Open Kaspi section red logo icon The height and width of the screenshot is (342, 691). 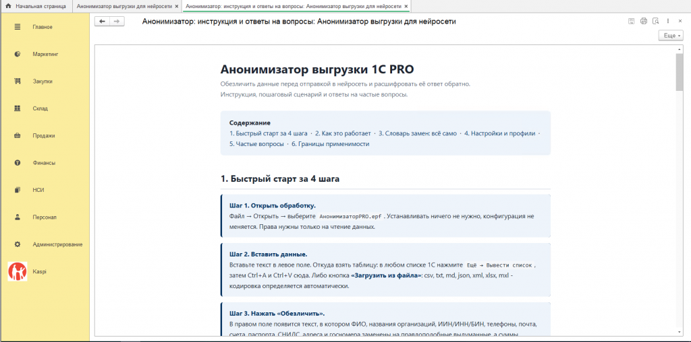(x=18, y=272)
